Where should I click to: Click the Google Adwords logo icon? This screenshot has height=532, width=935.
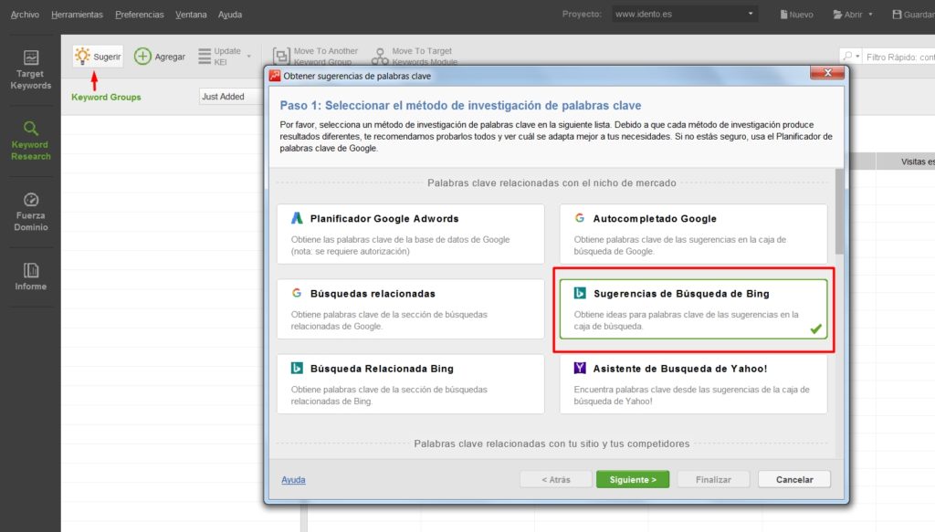pyautogui.click(x=297, y=218)
